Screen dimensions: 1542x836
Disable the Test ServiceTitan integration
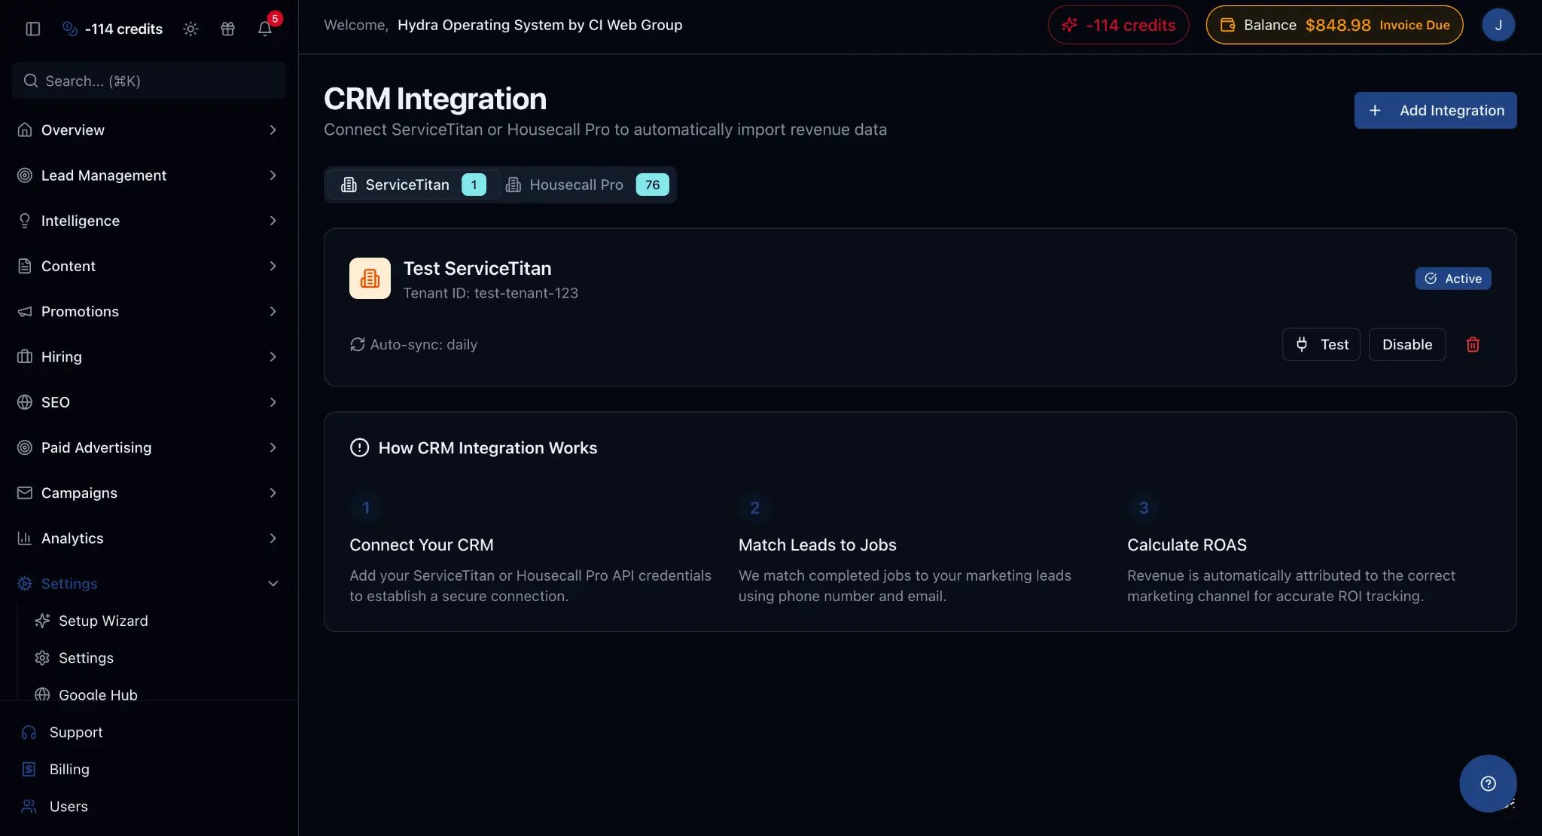click(x=1406, y=344)
